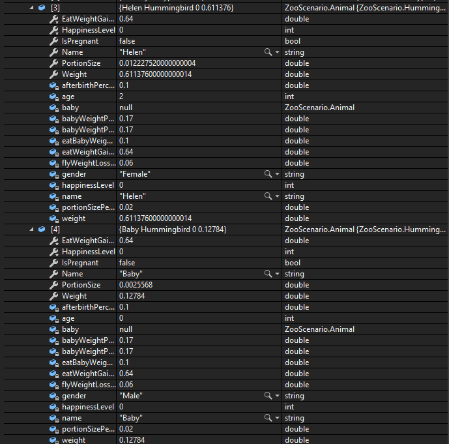Image resolution: width=449 pixels, height=444 pixels.
Task: Click wrench icon of PortionSize 0.012227520000000004 row
Action: point(54,63)
